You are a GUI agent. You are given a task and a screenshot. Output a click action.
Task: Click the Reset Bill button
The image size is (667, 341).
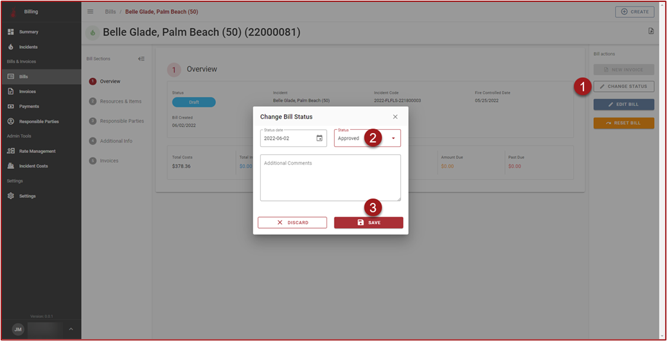623,123
